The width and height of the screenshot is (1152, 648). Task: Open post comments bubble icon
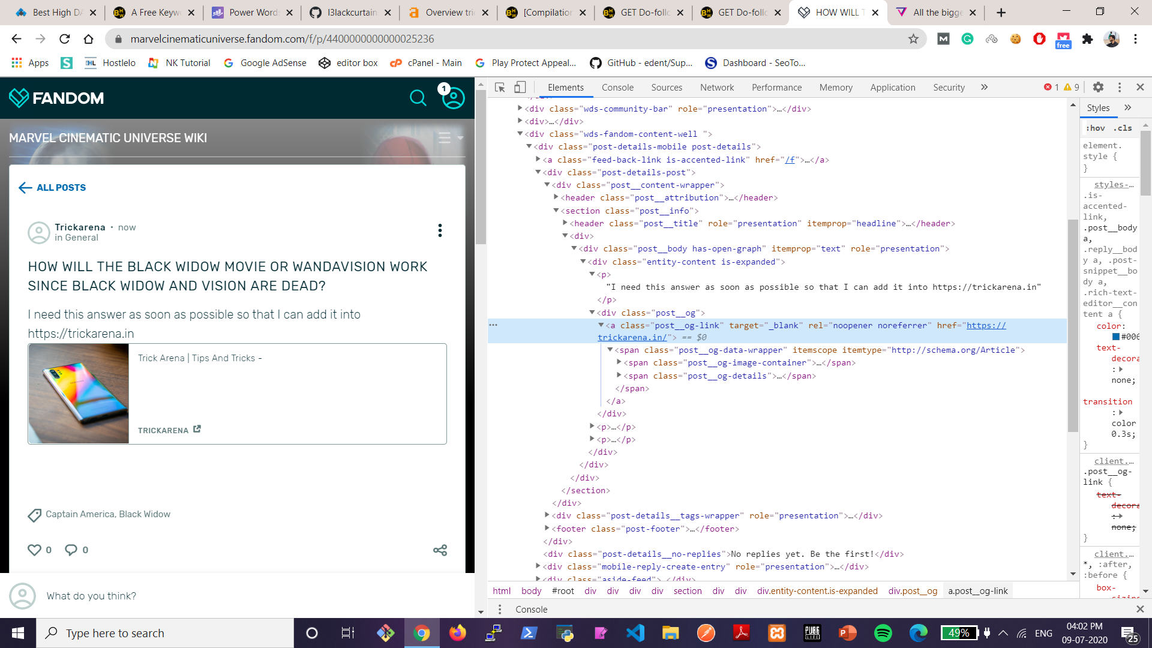[71, 550]
